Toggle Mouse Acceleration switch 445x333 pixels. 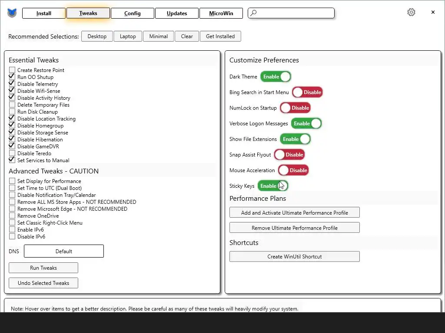(x=293, y=170)
